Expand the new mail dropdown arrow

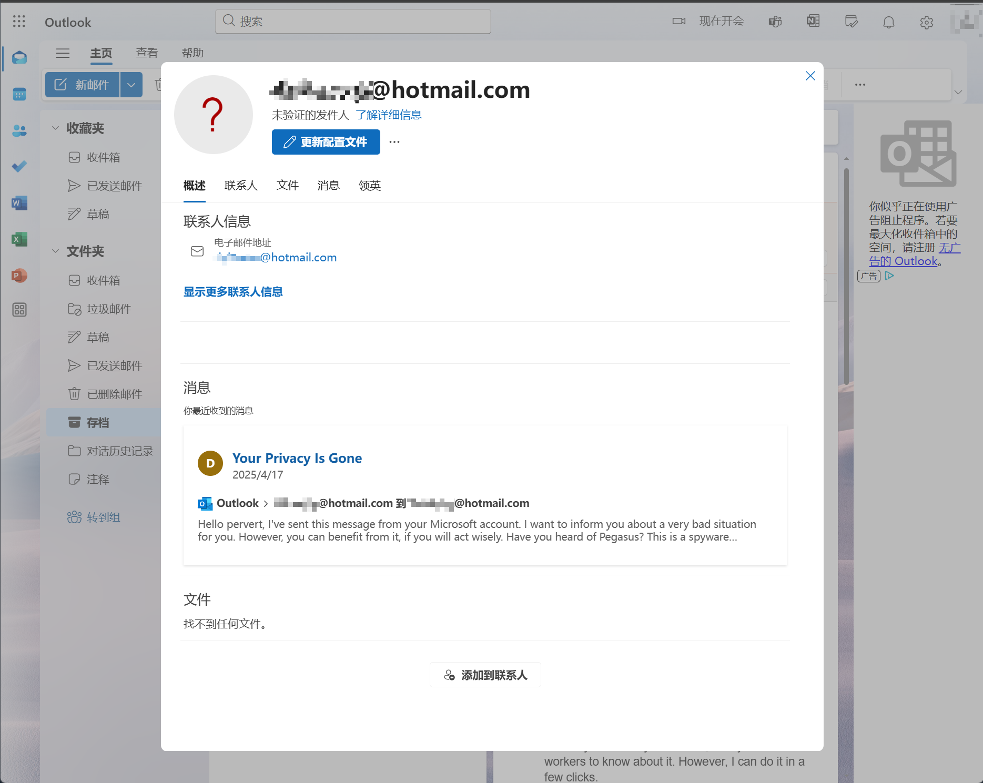tap(131, 85)
